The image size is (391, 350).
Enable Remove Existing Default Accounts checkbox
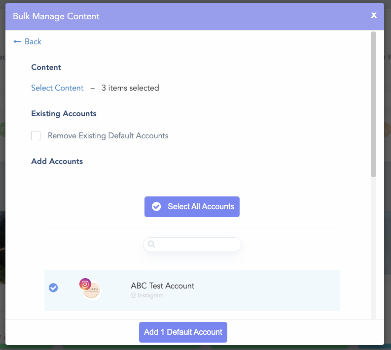pyautogui.click(x=36, y=136)
